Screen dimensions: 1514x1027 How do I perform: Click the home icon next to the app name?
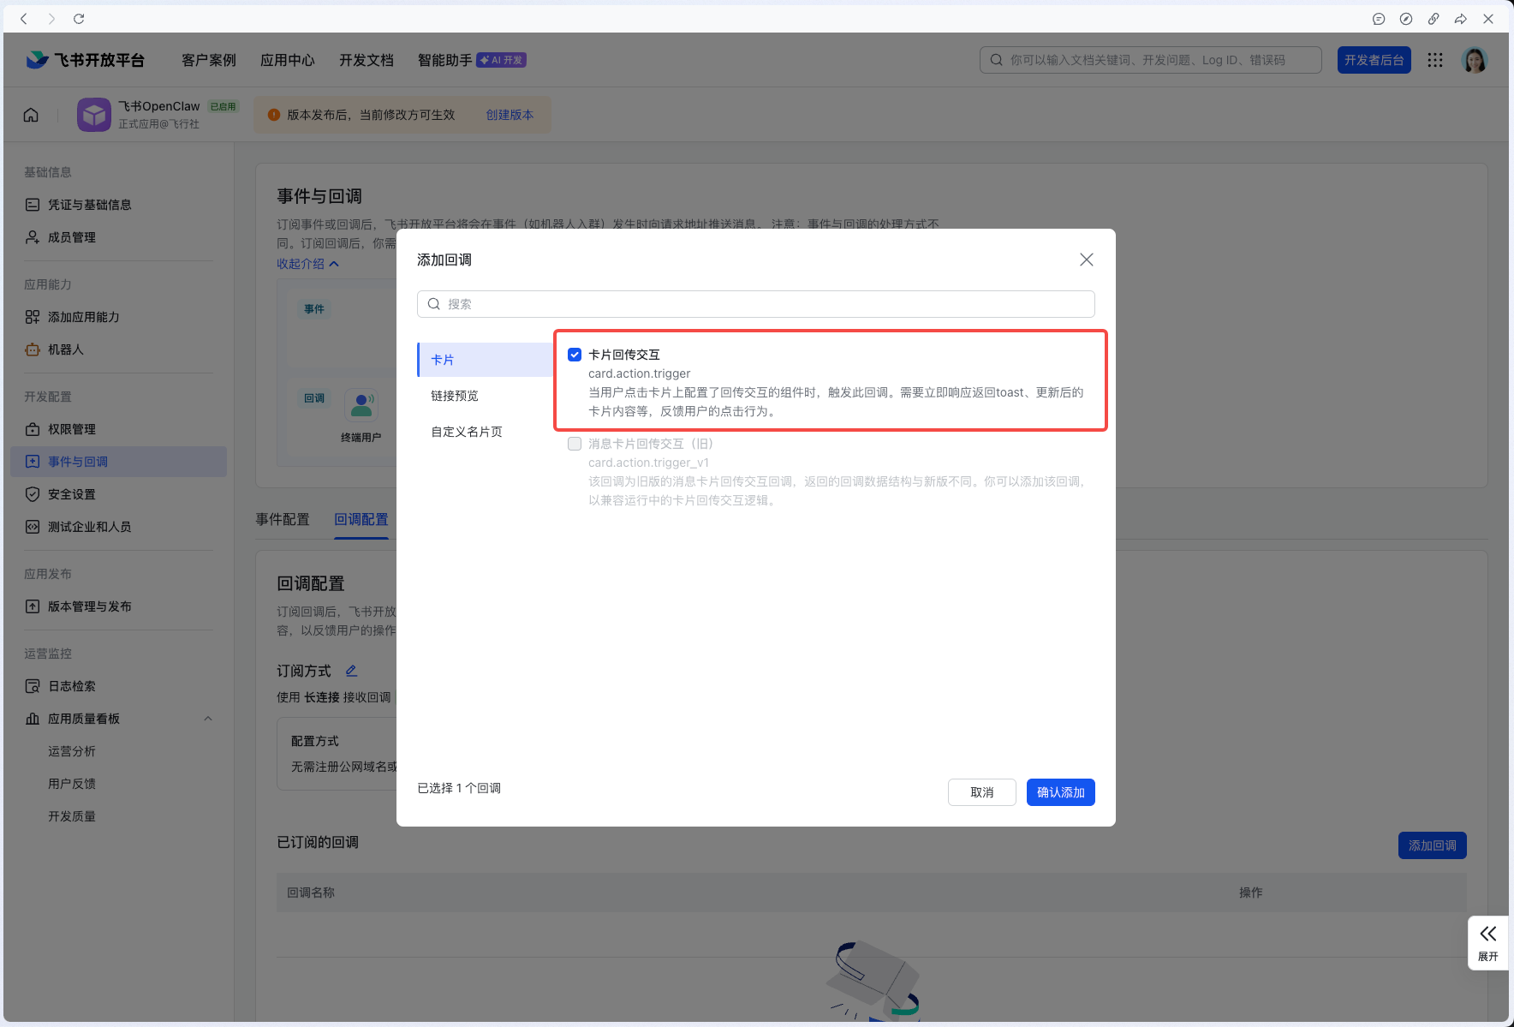tap(31, 114)
